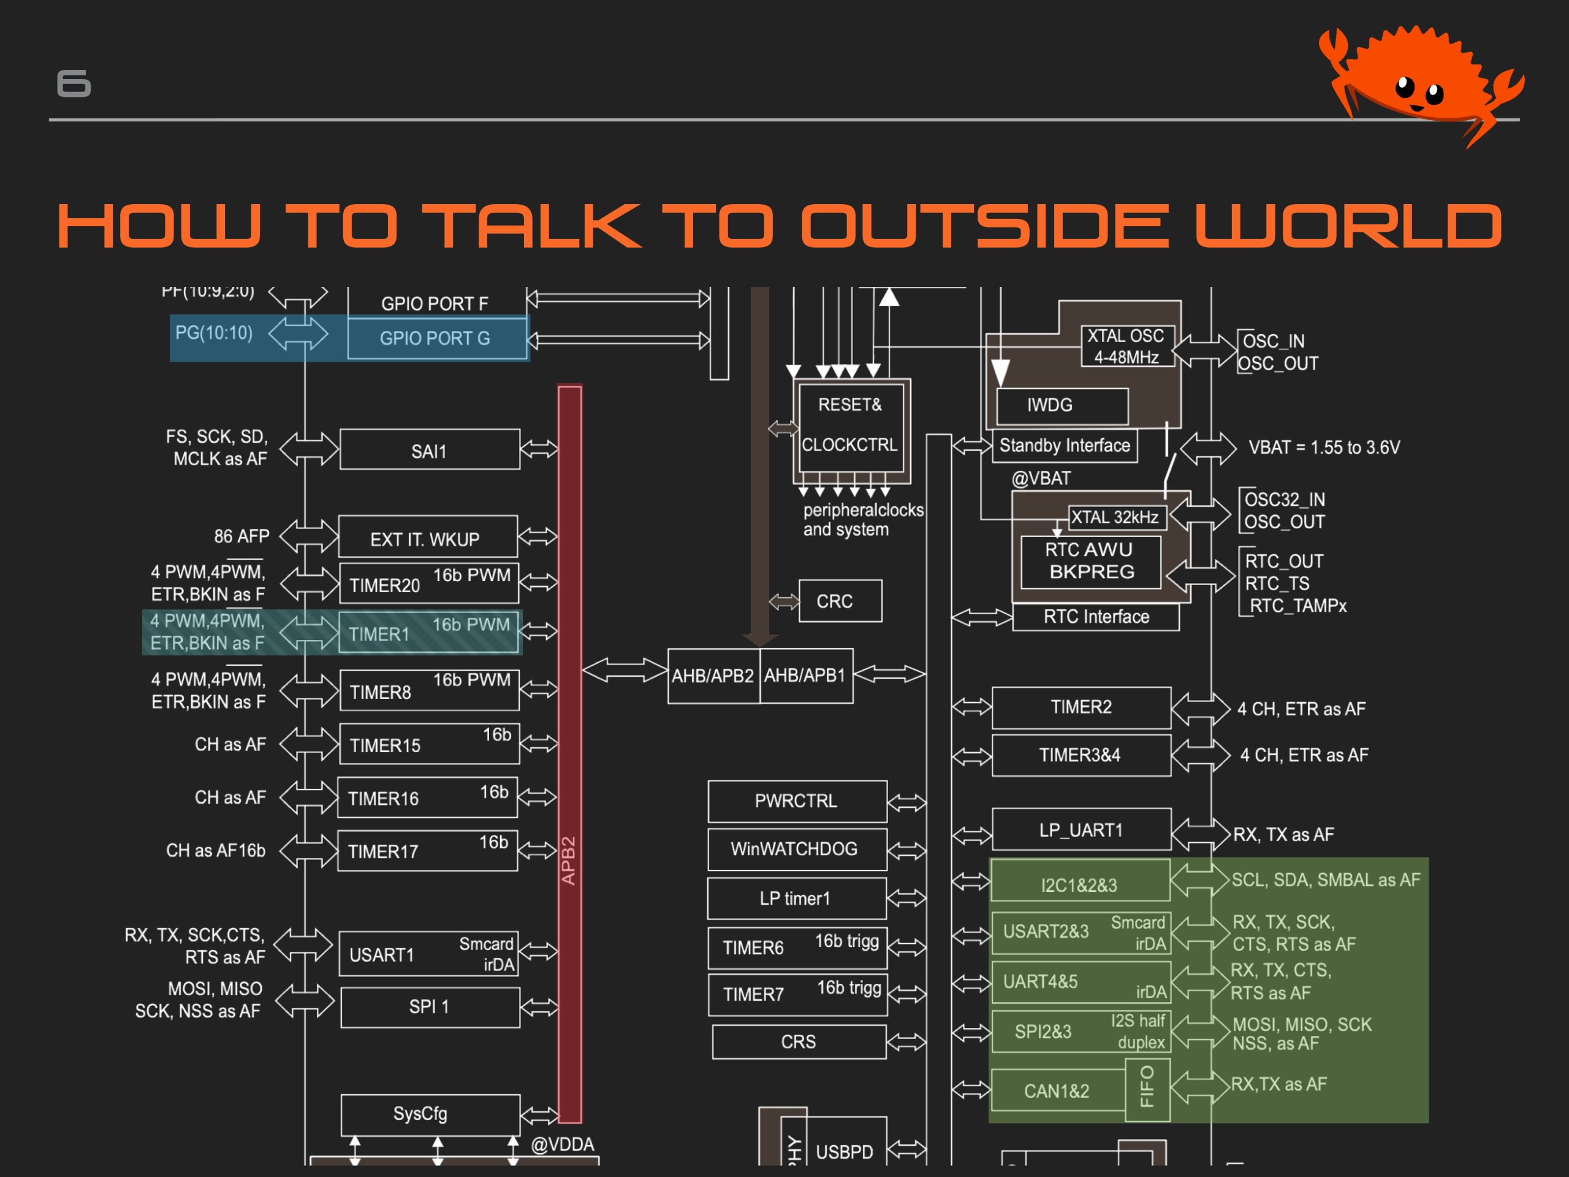Click the TIMER15 block
1569x1177 pixels.
tap(429, 744)
